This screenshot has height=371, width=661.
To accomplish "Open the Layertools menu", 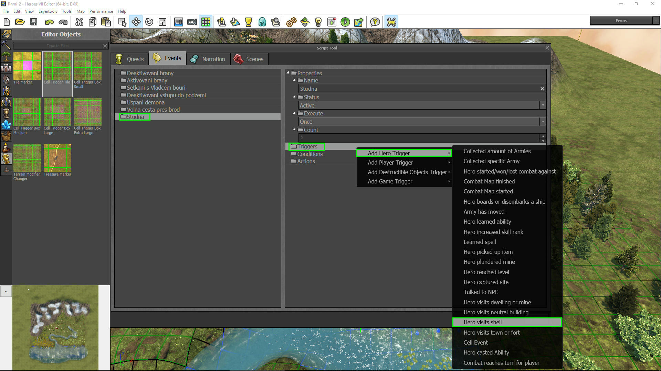I will (x=48, y=11).
